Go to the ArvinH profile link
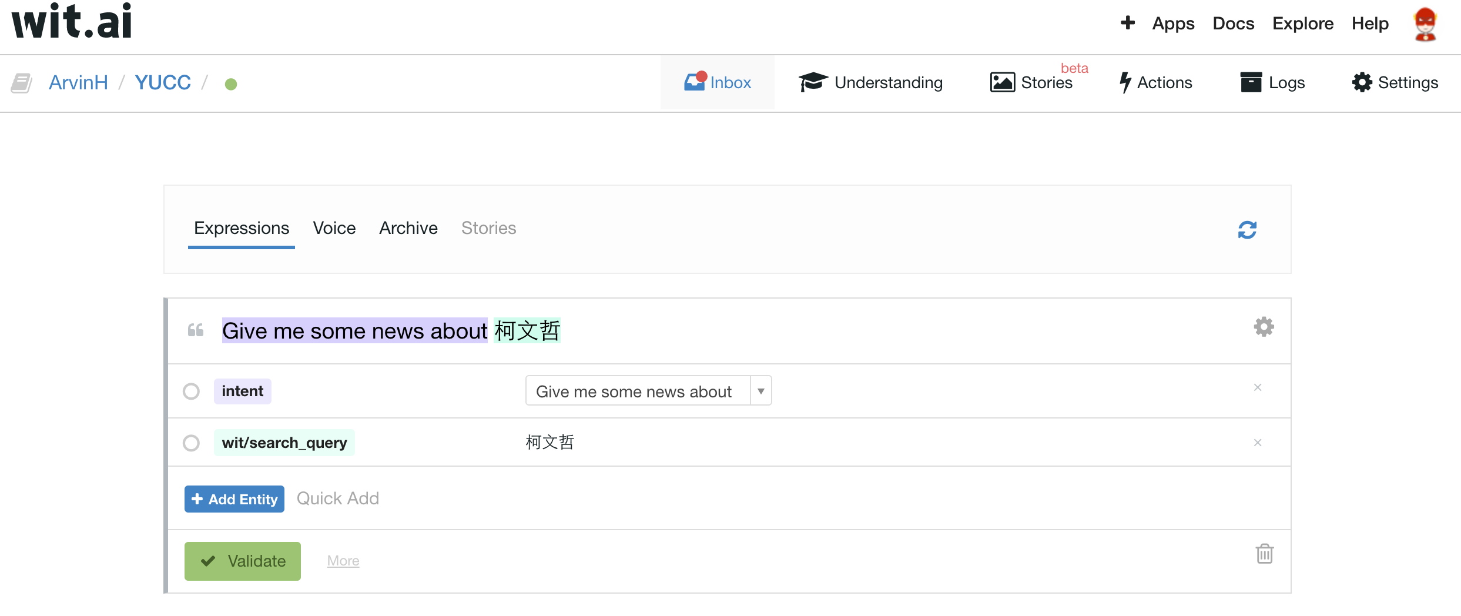 click(x=78, y=82)
